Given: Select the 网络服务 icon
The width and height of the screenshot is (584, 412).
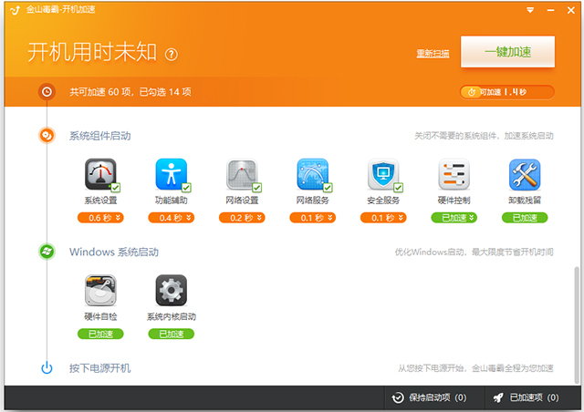Looking at the screenshot, I should pyautogui.click(x=312, y=174).
